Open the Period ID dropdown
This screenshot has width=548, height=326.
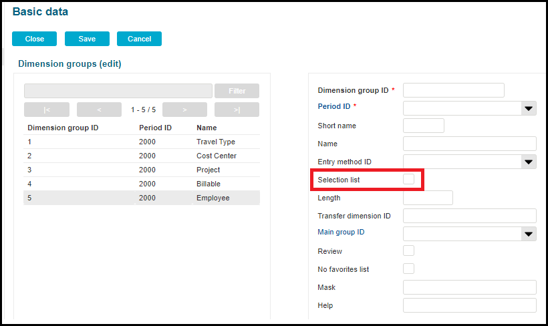[x=529, y=108]
